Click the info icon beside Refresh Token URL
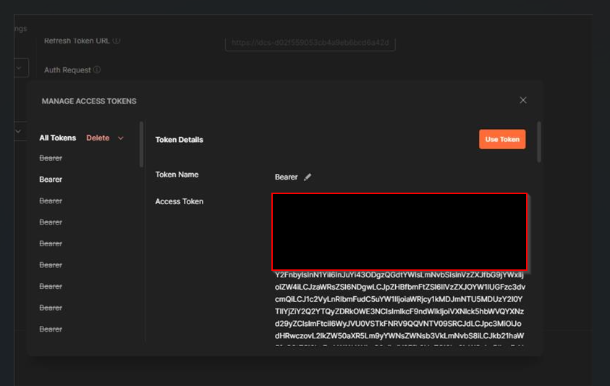The height and width of the screenshot is (386, 610). (x=116, y=41)
